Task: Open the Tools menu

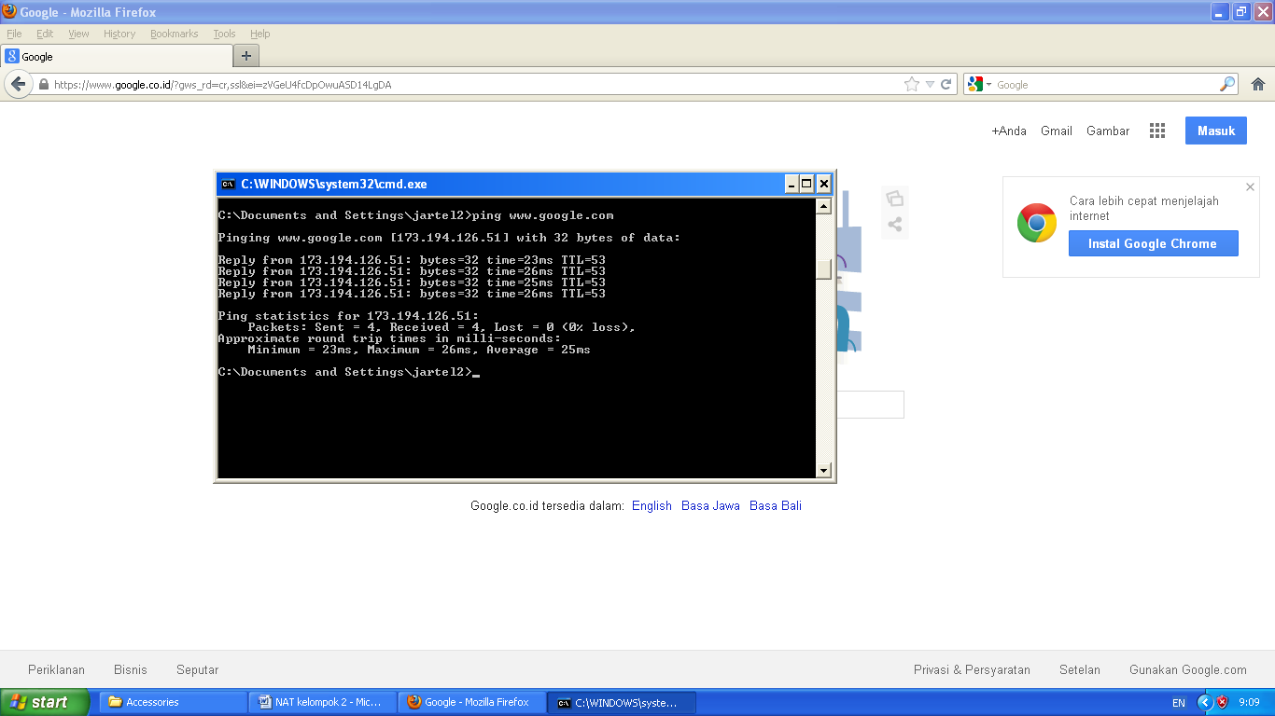Action: click(224, 34)
